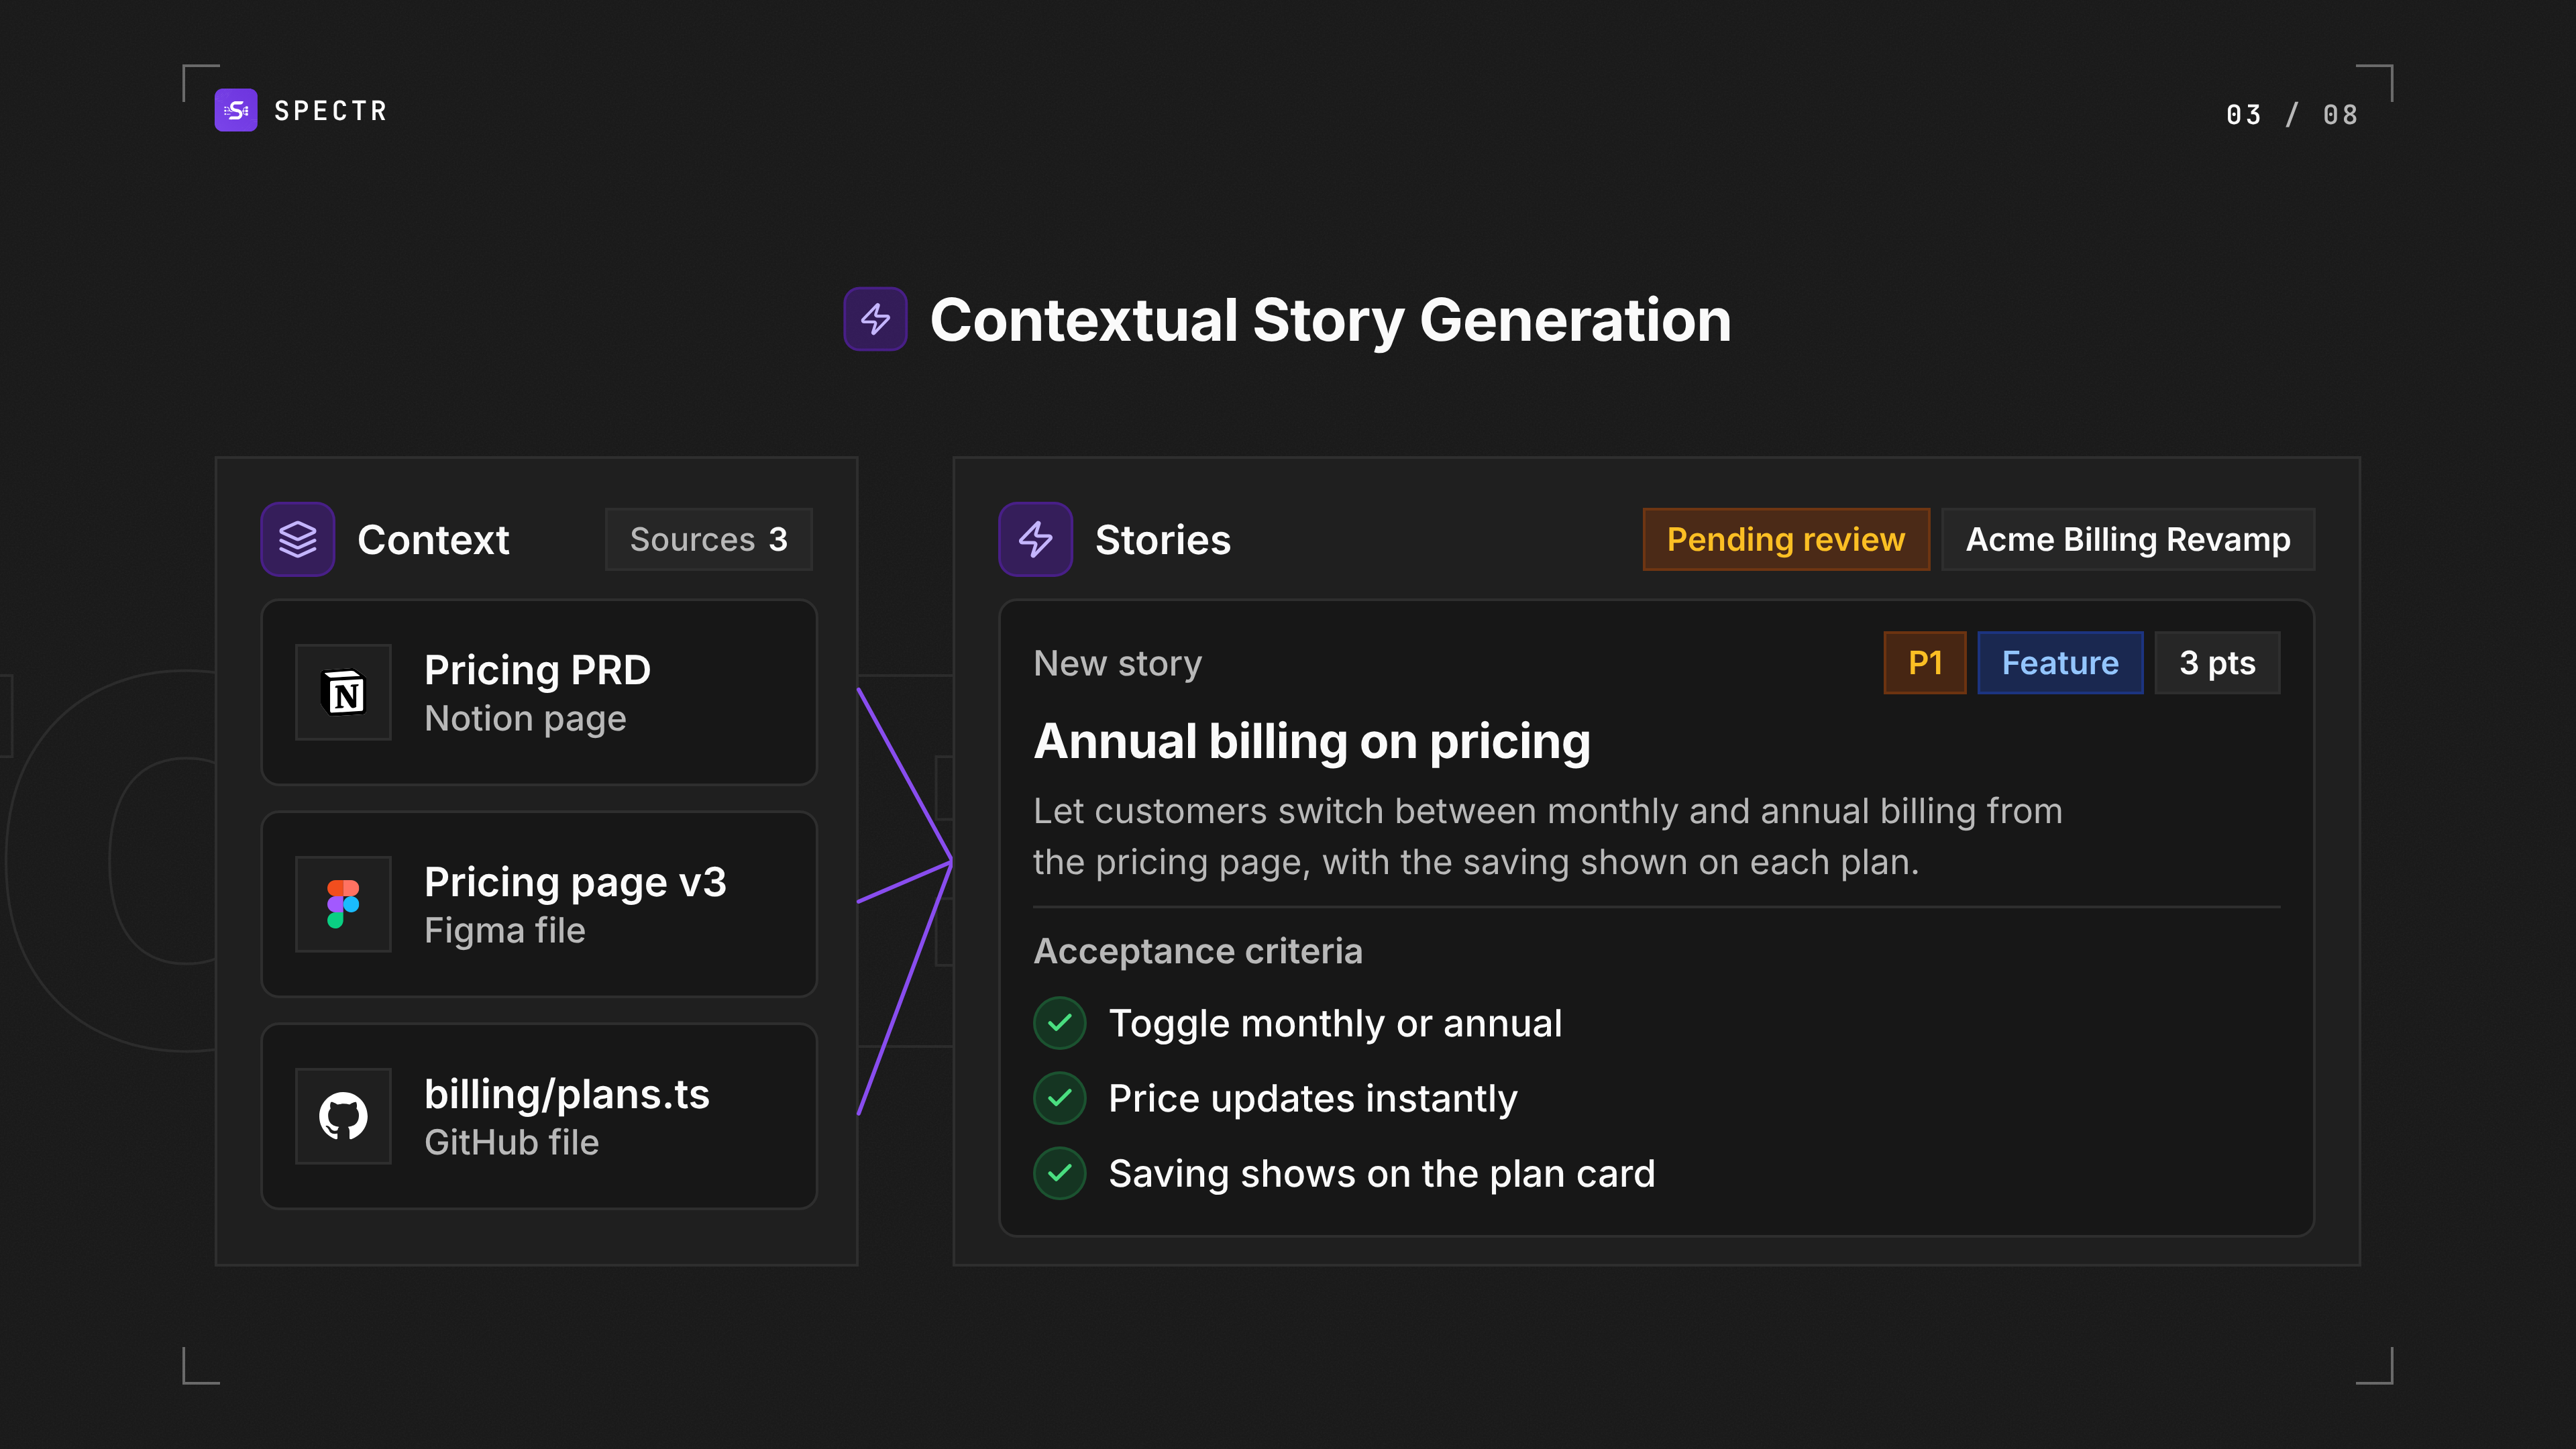Viewport: 2576px width, 1449px height.
Task: Click the story description paragraph
Action: pos(1548,836)
